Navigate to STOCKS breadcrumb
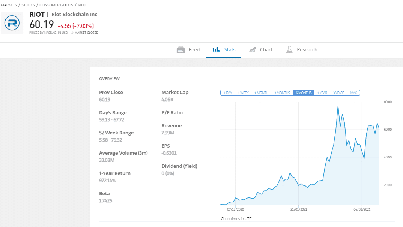 coord(28,5)
